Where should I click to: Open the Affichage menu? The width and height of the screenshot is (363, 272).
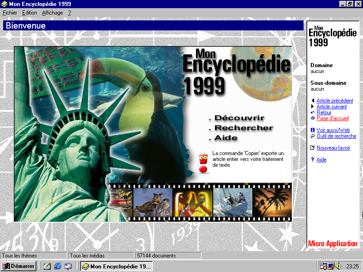tap(52, 13)
